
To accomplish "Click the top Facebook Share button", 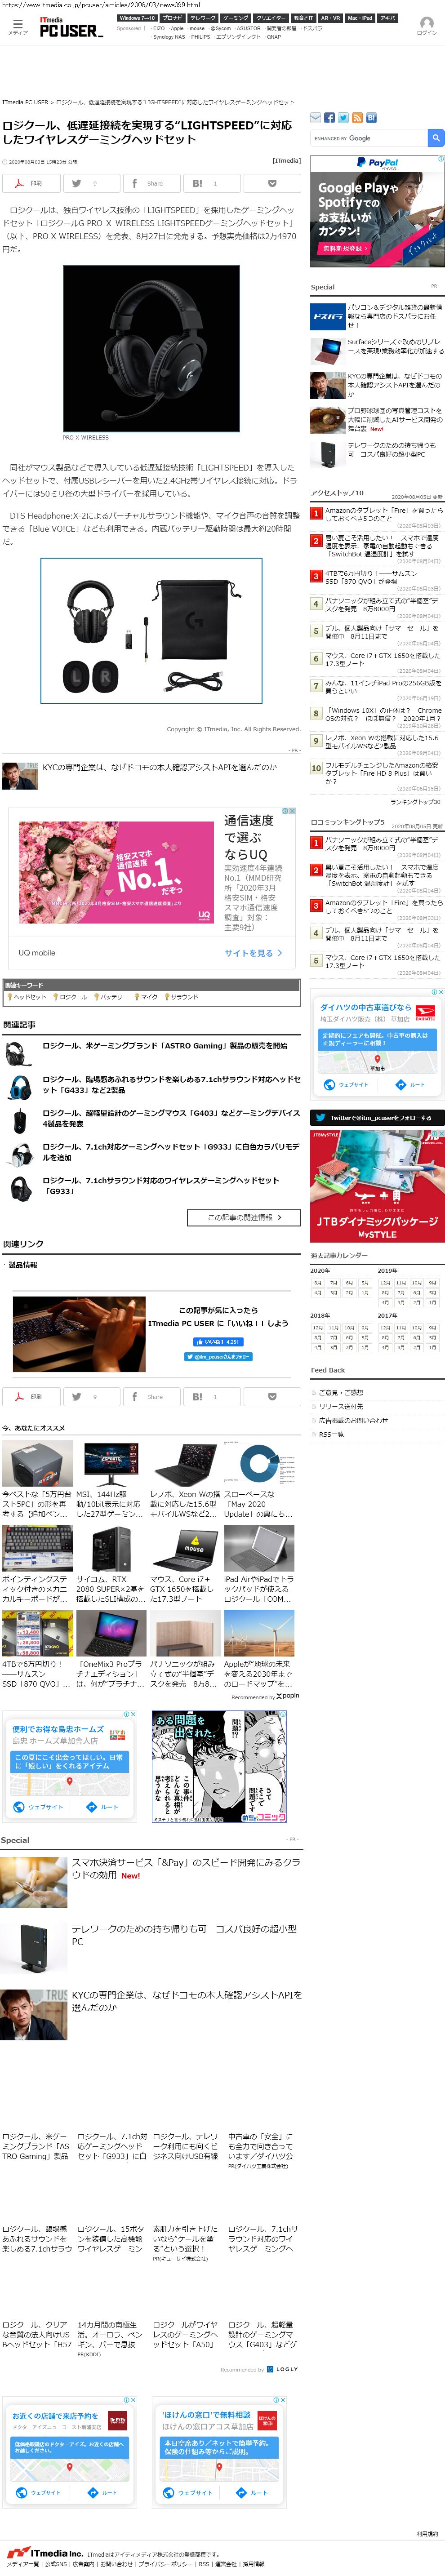I will 152,183.
